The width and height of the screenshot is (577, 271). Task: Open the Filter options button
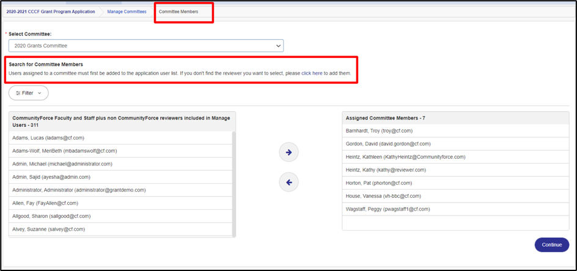pyautogui.click(x=28, y=93)
